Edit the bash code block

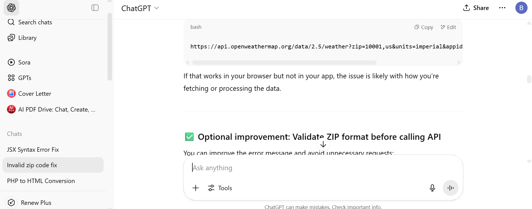[448, 27]
